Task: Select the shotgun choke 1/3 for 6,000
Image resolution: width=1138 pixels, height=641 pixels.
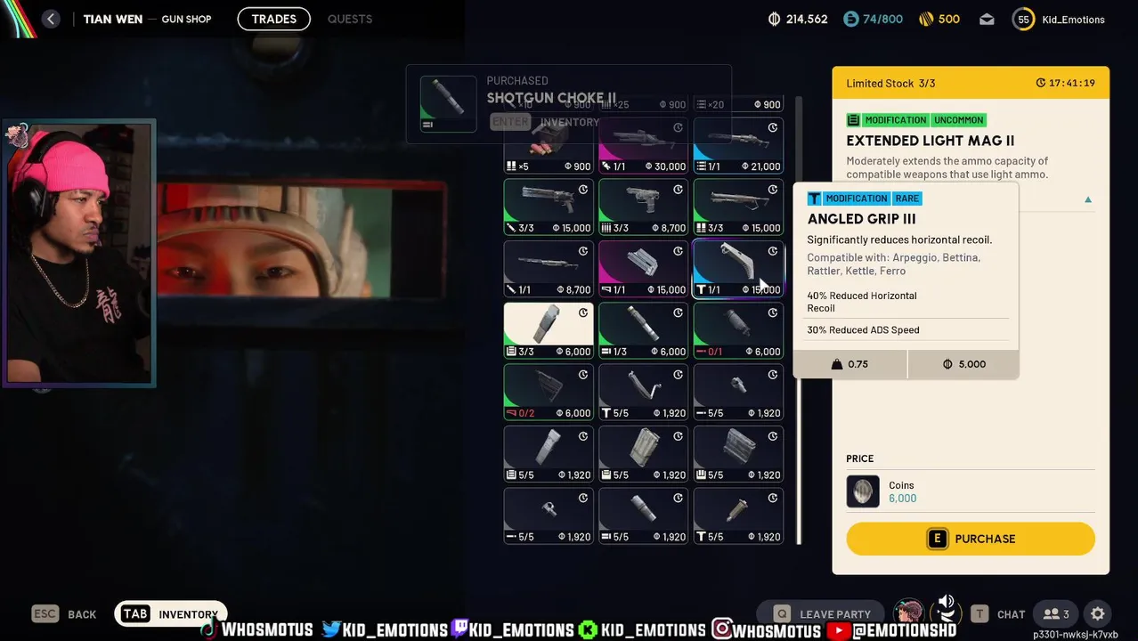Action: (643, 330)
